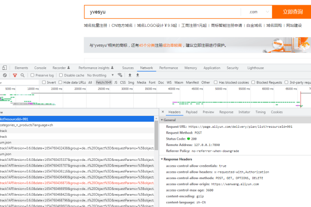
Task: Open the Performance tab
Action: click(x=168, y=68)
